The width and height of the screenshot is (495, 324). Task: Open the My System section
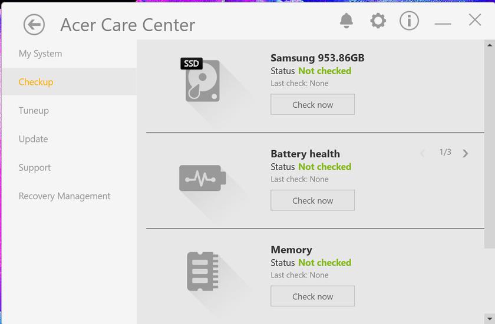click(40, 54)
